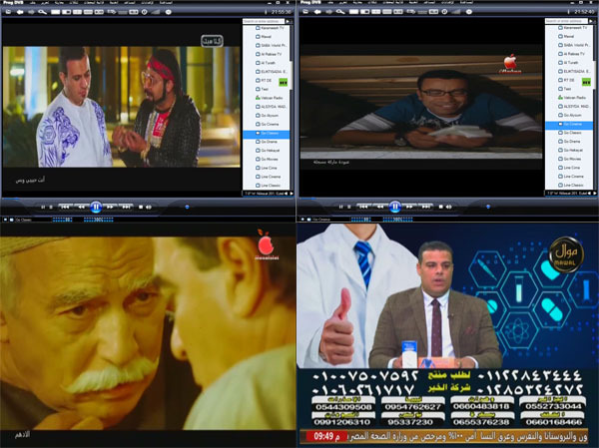
Task: Click the next channel button in right ProgDVB player
Action: point(426,207)
